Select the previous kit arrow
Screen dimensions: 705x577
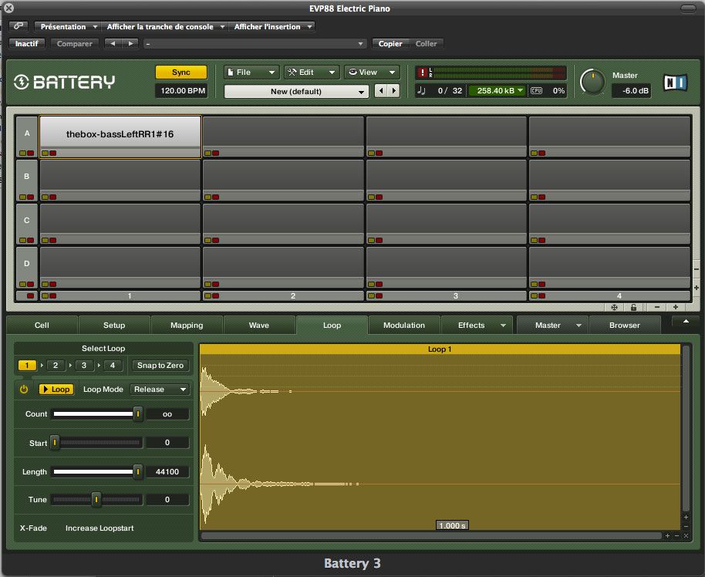coord(381,91)
